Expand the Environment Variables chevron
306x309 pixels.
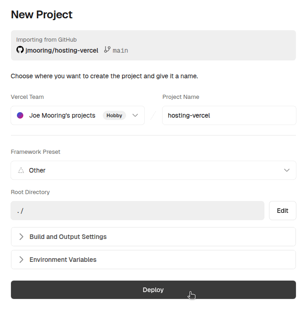pyautogui.click(x=21, y=260)
